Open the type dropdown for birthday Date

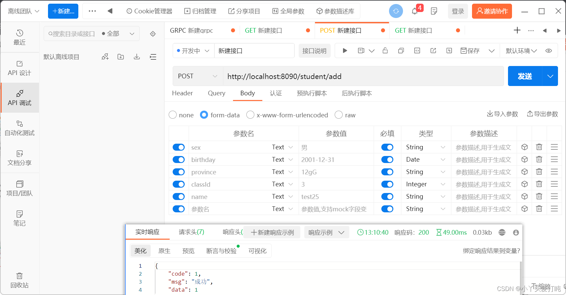tap(426, 160)
